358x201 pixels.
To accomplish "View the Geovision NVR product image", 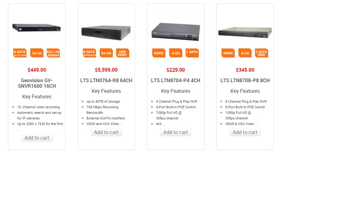I will (x=37, y=28).
